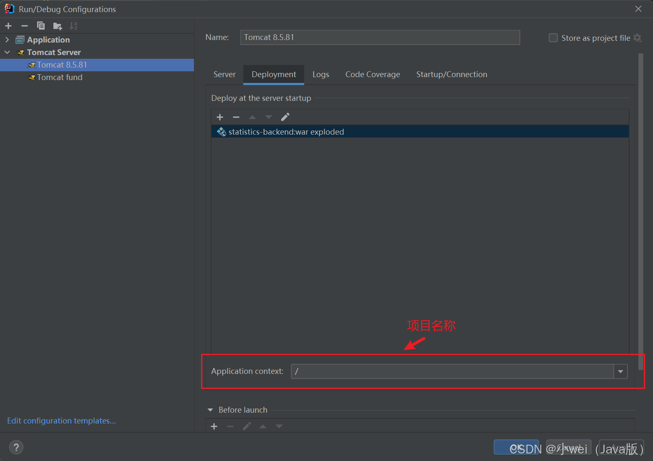653x461 pixels.
Task: Close the Run/Debug Configurations dialog
Action: (x=638, y=9)
